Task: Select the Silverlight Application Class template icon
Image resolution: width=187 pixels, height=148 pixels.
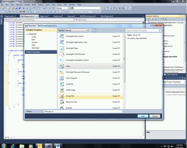Action: point(62,42)
